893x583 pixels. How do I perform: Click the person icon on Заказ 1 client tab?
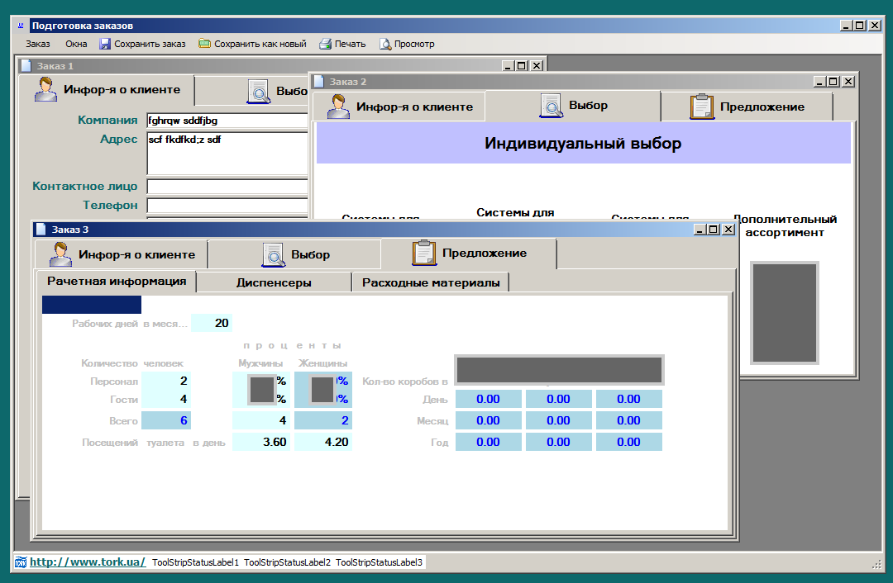point(45,89)
